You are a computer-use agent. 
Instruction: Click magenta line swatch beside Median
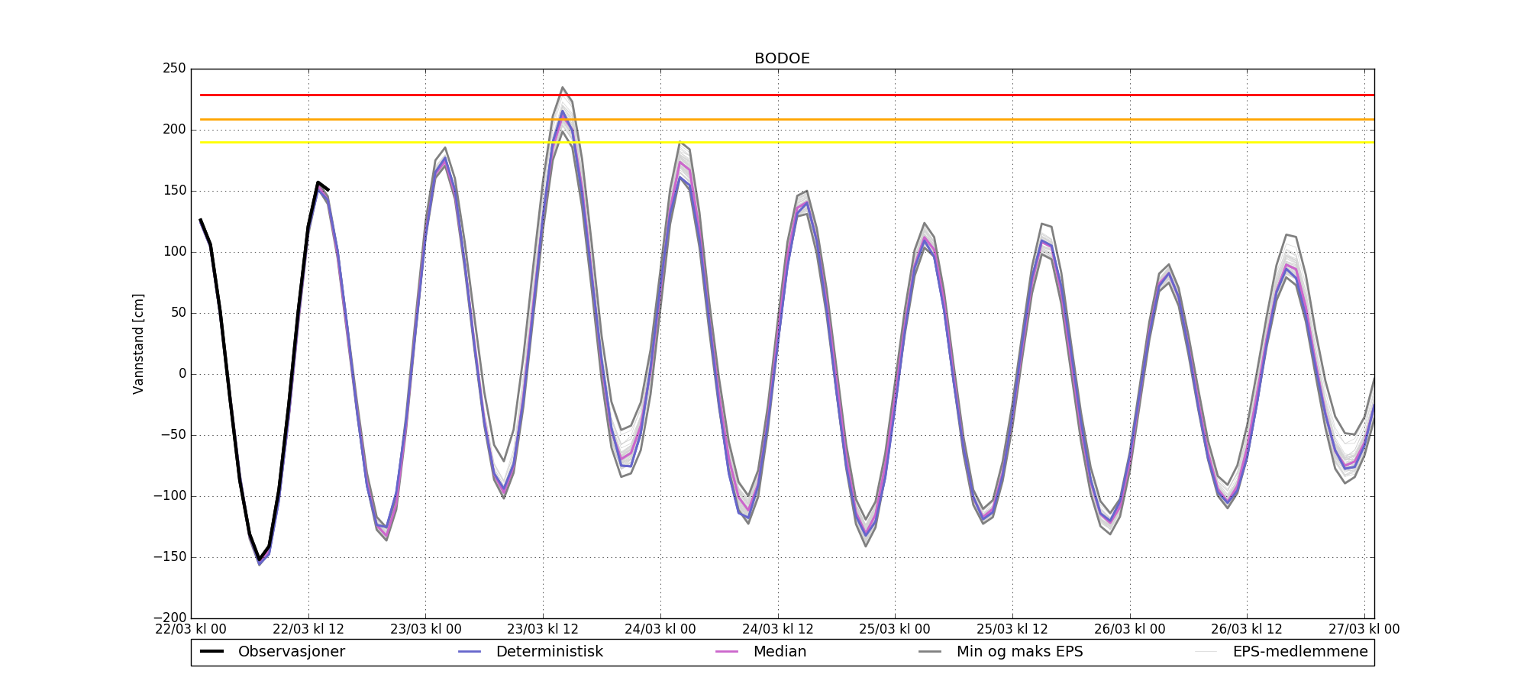tap(727, 652)
